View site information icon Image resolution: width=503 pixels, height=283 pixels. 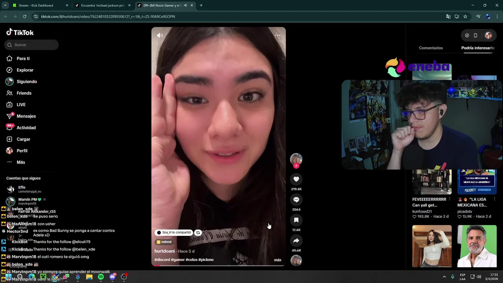click(36, 17)
